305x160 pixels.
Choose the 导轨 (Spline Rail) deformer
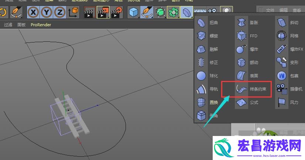pyautogui.click(x=207, y=89)
